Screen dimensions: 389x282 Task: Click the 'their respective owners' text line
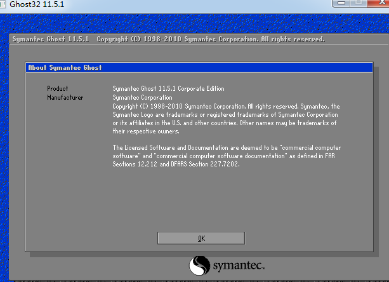pyautogui.click(x=146, y=131)
